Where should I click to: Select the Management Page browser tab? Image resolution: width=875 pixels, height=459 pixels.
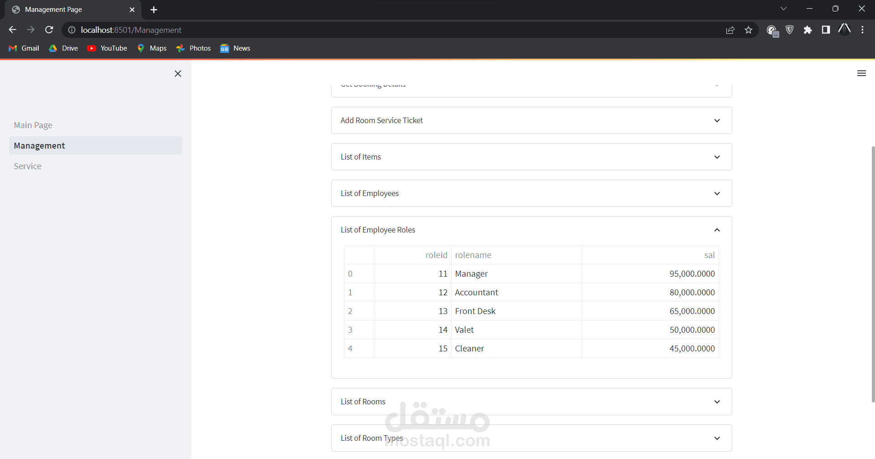pyautogui.click(x=73, y=10)
